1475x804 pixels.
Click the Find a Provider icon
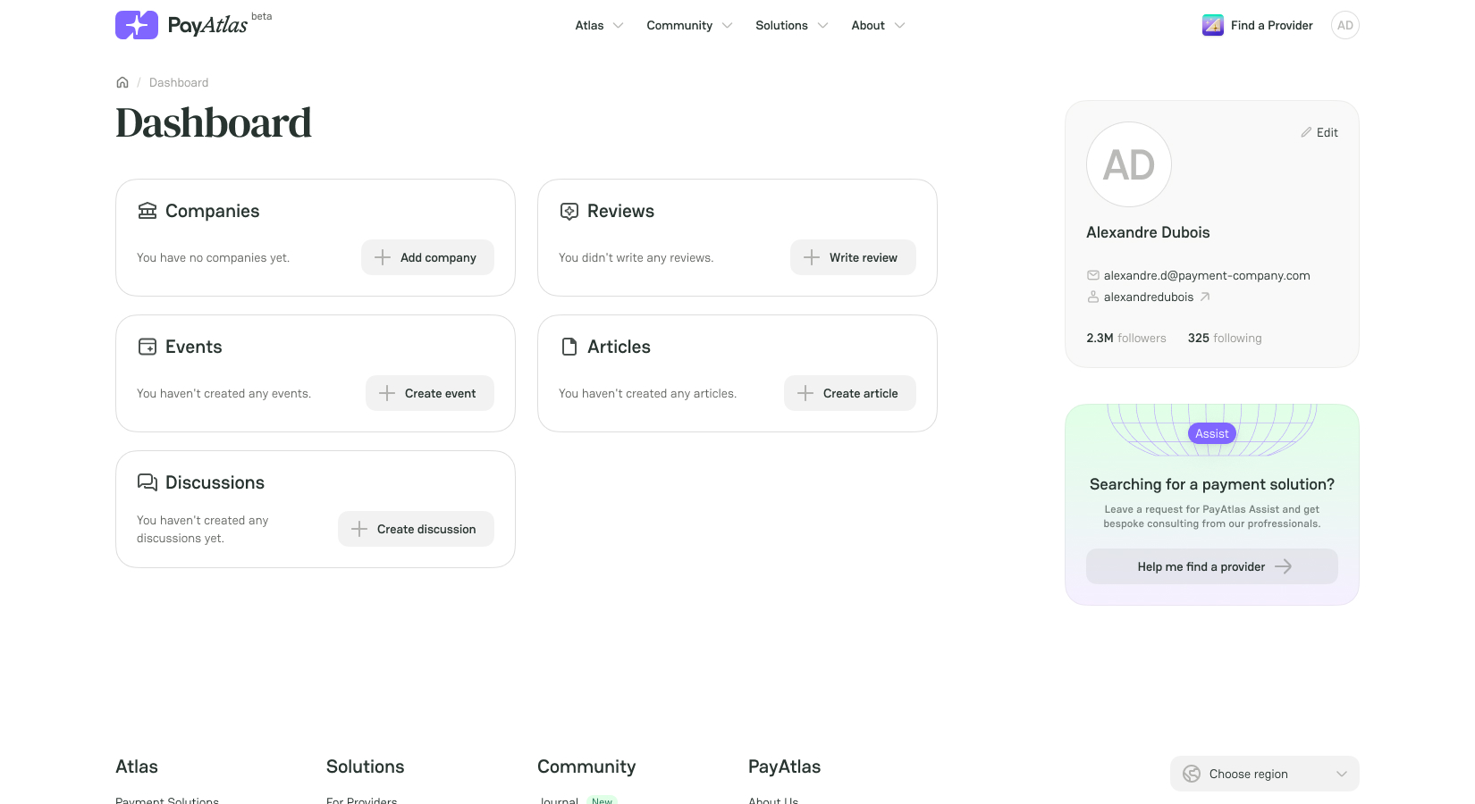[1213, 25]
